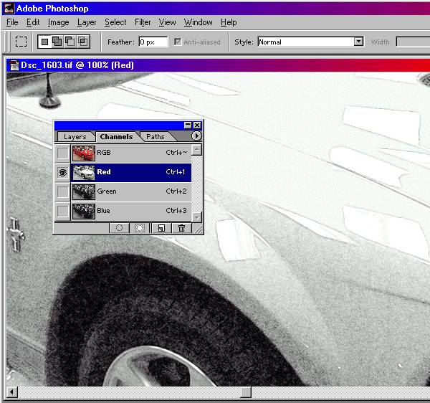
Task: Choose Intersect with selection mode icon
Action: (83, 42)
